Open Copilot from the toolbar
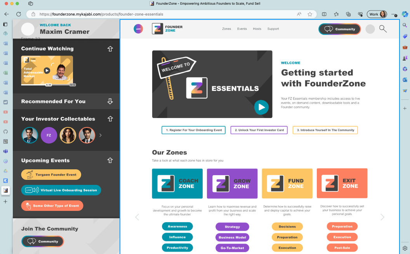 405,14
